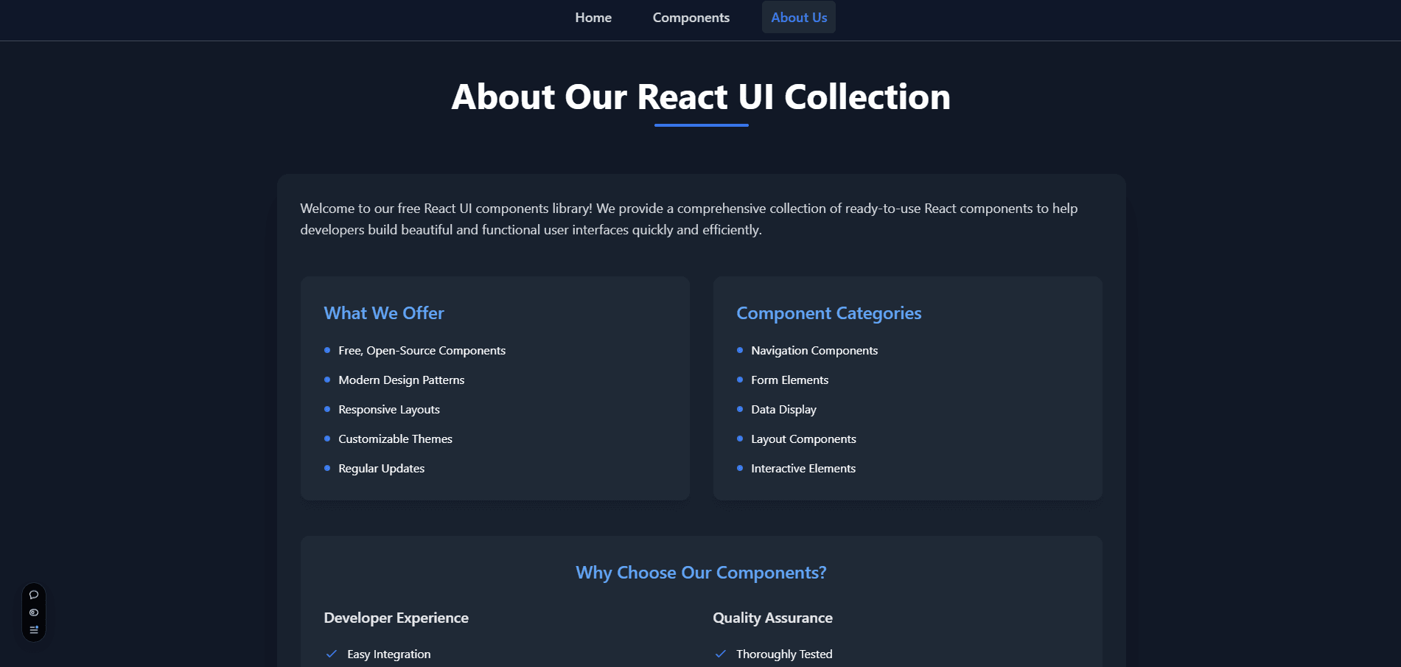Select Regular Updates at list bottom
This screenshot has width=1401, height=667.
tap(381, 468)
